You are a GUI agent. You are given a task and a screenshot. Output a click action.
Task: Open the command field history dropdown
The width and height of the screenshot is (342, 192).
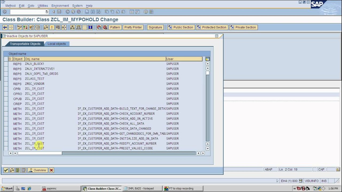click(47, 12)
